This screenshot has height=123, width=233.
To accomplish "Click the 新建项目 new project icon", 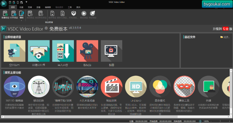I will [x=5, y=13].
